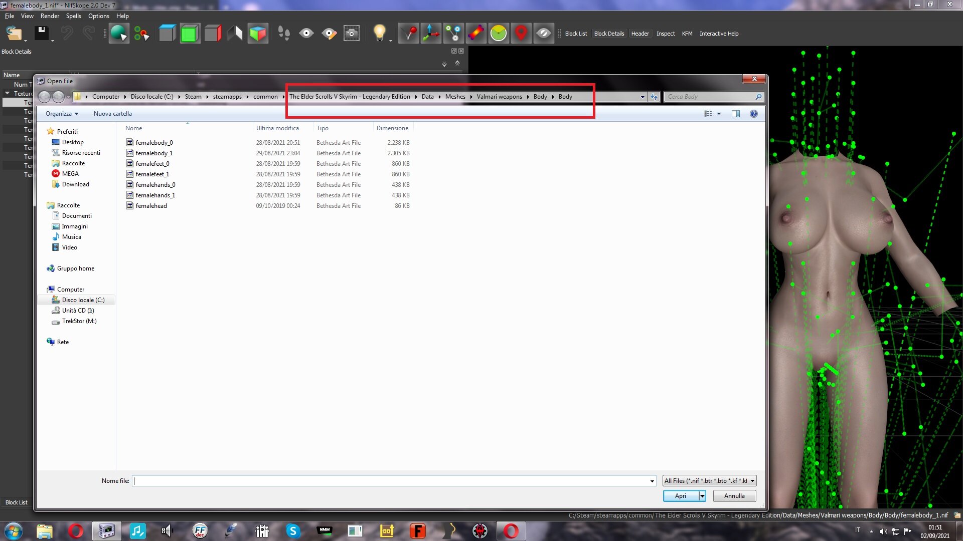
Task: Sort files by Ultima modifica column
Action: pos(277,128)
